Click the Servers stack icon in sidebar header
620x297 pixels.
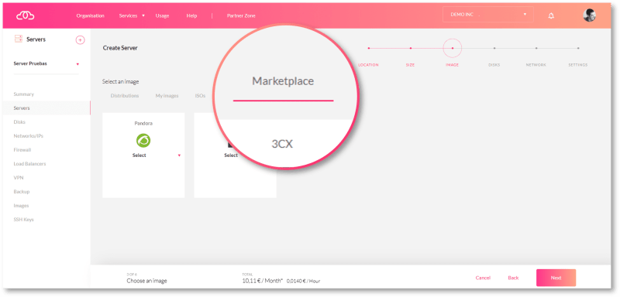tap(18, 39)
